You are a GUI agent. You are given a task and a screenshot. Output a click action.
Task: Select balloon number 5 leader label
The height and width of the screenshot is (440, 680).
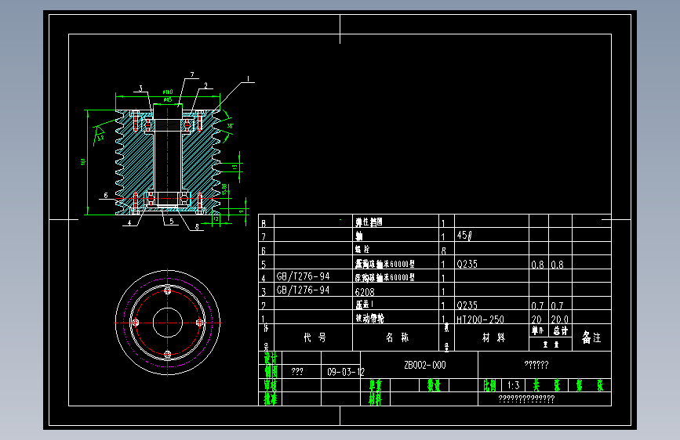click(x=171, y=222)
